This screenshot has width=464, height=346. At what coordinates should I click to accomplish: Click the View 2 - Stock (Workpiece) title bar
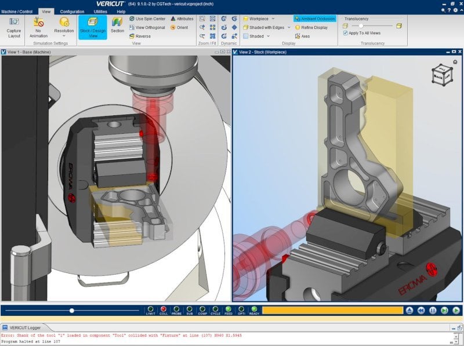tap(347, 52)
